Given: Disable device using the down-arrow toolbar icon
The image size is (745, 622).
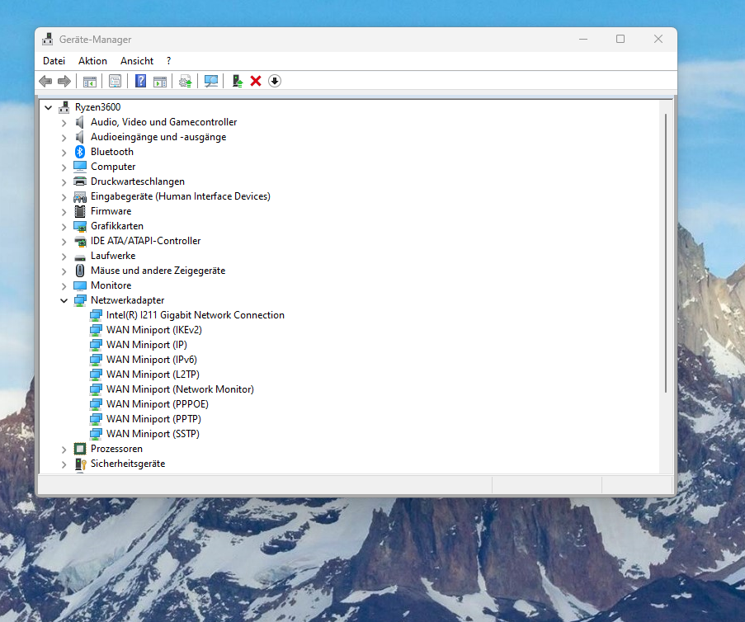Looking at the screenshot, I should click(275, 80).
